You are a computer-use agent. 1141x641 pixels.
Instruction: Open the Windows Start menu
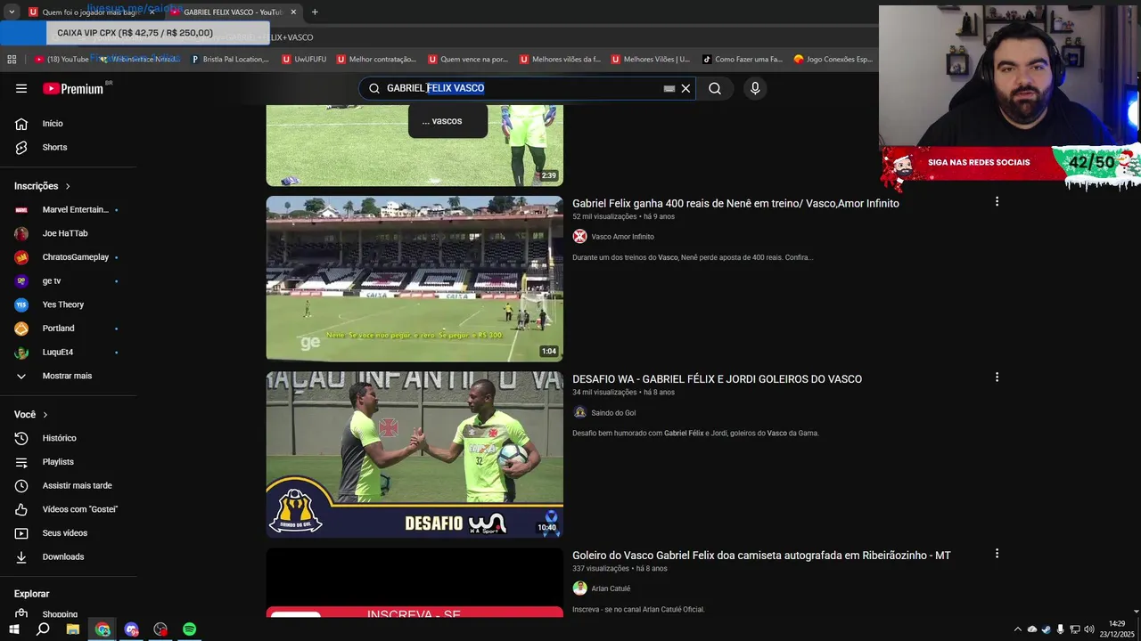(x=13, y=629)
